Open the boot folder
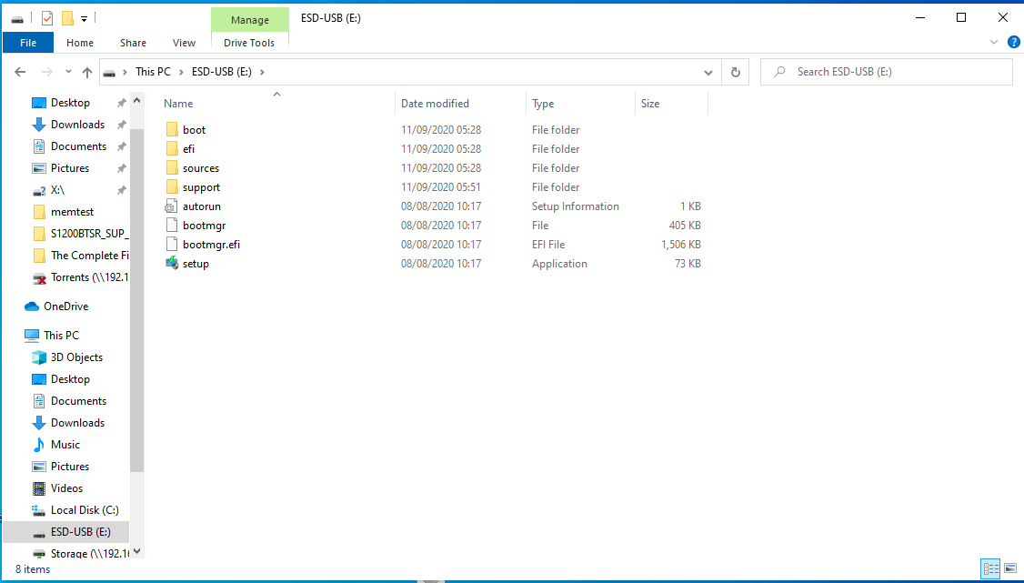This screenshot has width=1024, height=583. [x=194, y=129]
